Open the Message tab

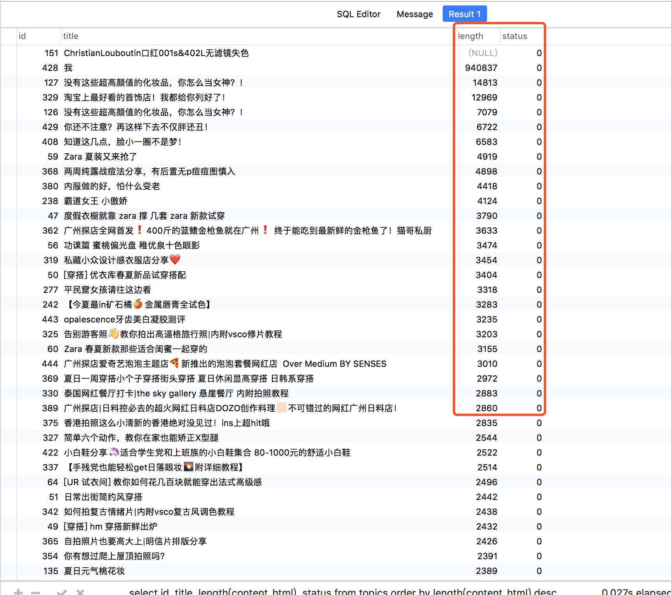coord(415,14)
